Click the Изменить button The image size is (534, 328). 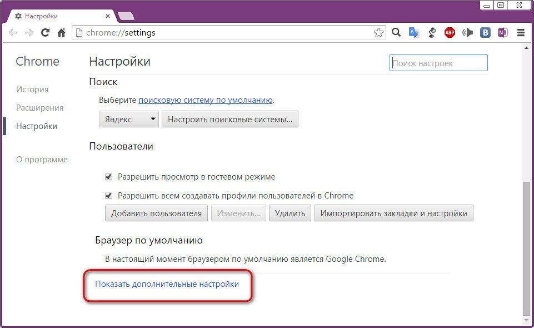tap(238, 213)
